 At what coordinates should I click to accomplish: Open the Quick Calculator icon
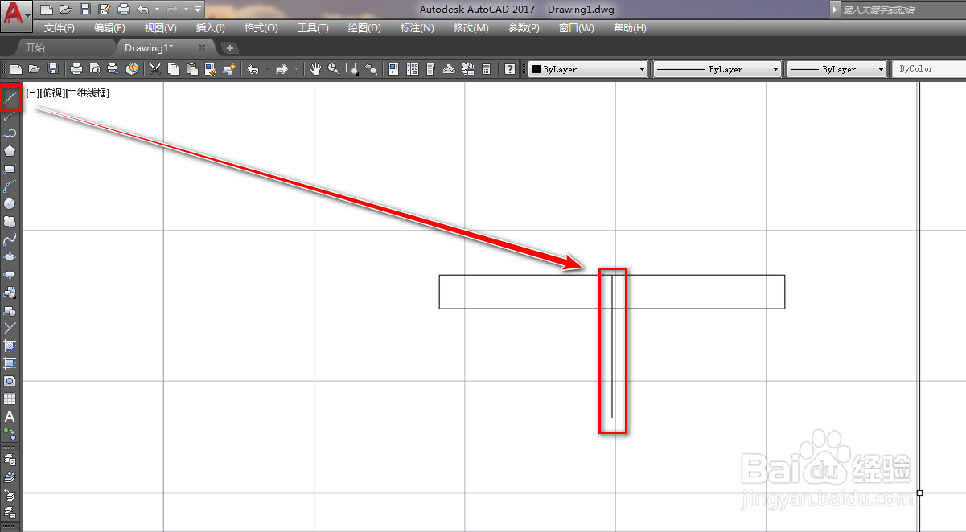coord(487,70)
